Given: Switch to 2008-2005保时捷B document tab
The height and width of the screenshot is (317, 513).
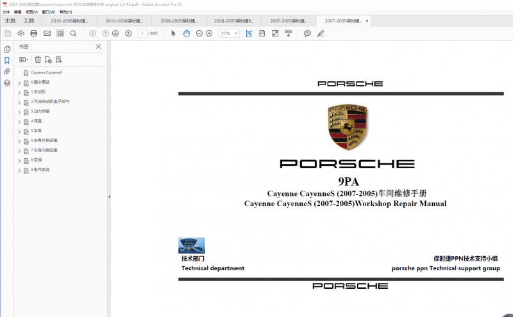Looking at the screenshot, I should 233,21.
